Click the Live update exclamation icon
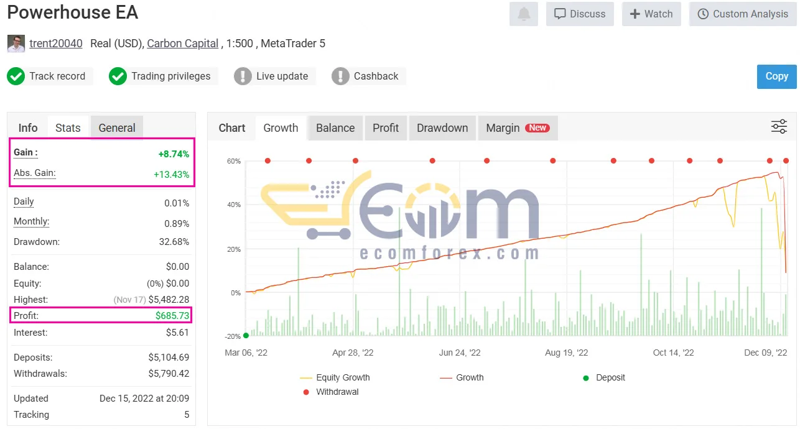The height and width of the screenshot is (429, 800). pyautogui.click(x=243, y=76)
